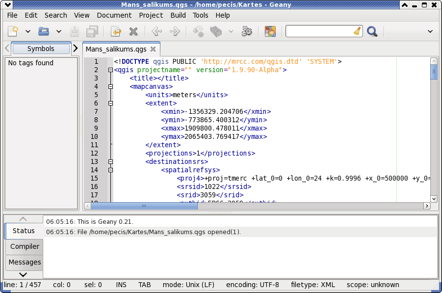This screenshot has width=442, height=293.
Task: Click the 'No tags found' sidebar text
Action: tap(31, 63)
